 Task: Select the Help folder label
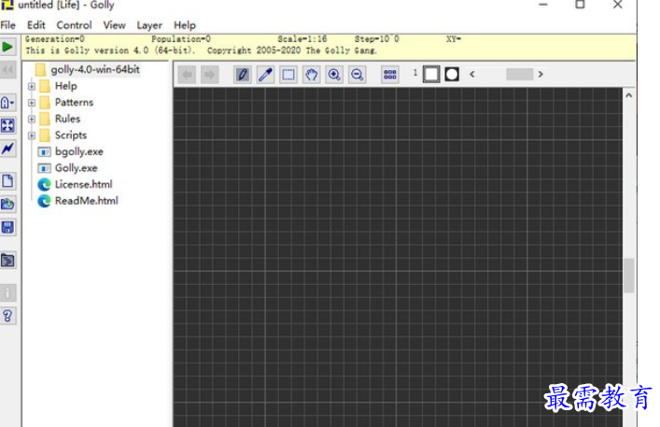(66, 86)
